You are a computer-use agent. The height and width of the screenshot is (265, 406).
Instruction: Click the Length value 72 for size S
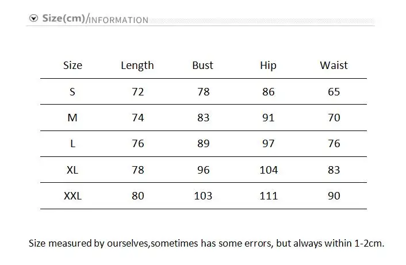tap(138, 92)
